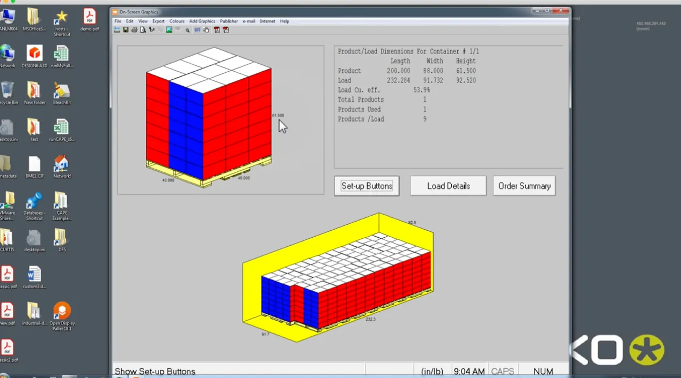Click the green picture icon in toolbar
681x378 pixels.
169,30
